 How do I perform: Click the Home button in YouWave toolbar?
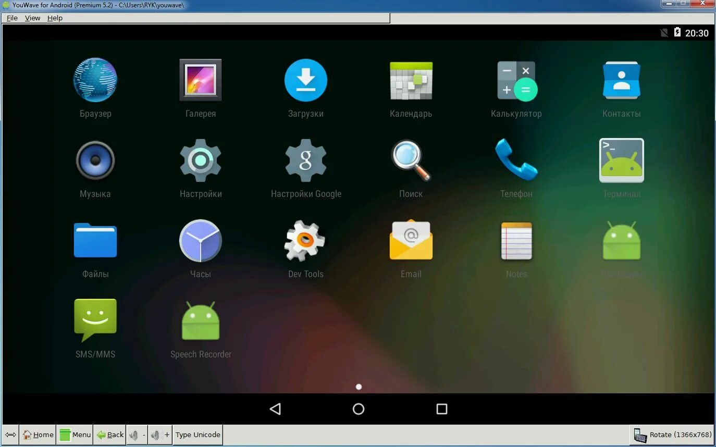click(38, 434)
